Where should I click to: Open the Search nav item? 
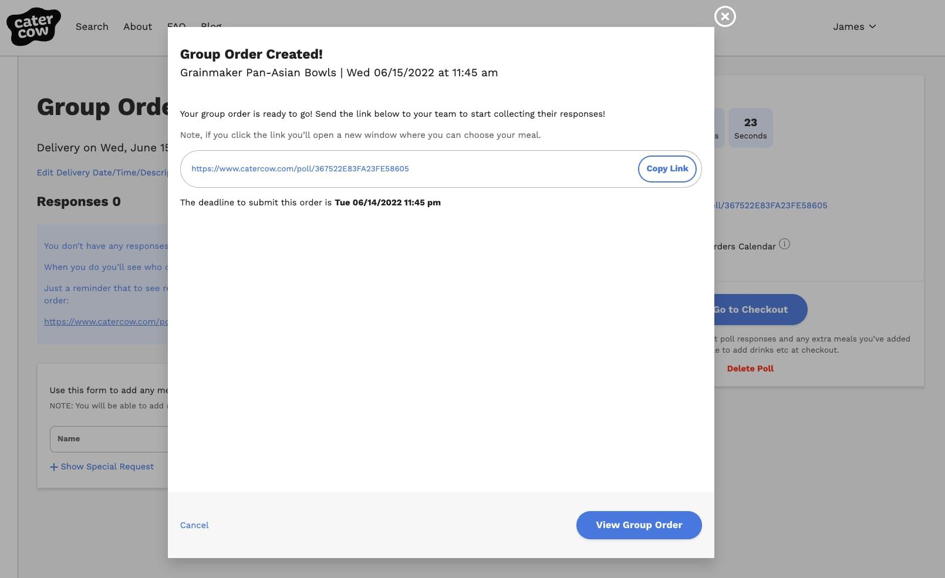pyautogui.click(x=92, y=26)
